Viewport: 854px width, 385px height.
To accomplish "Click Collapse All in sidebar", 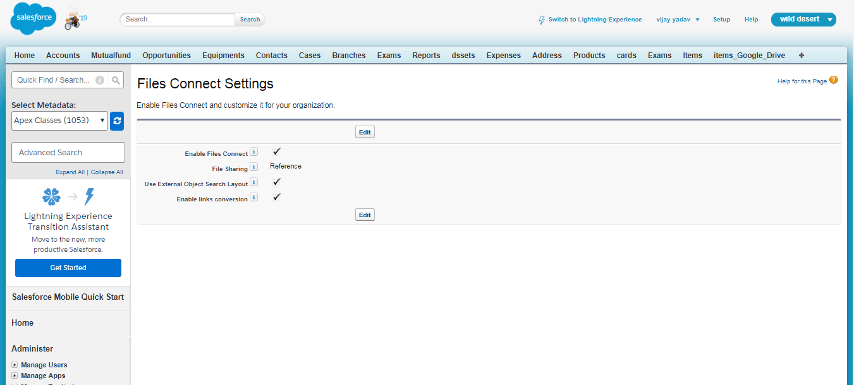I will coord(107,172).
